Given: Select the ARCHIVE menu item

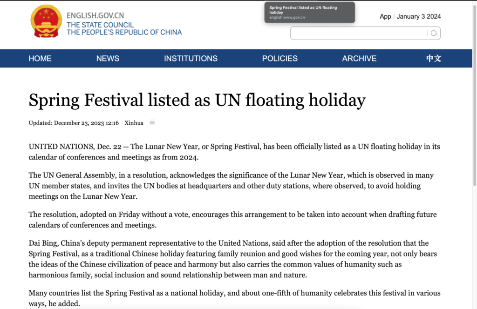Looking at the screenshot, I should (359, 58).
